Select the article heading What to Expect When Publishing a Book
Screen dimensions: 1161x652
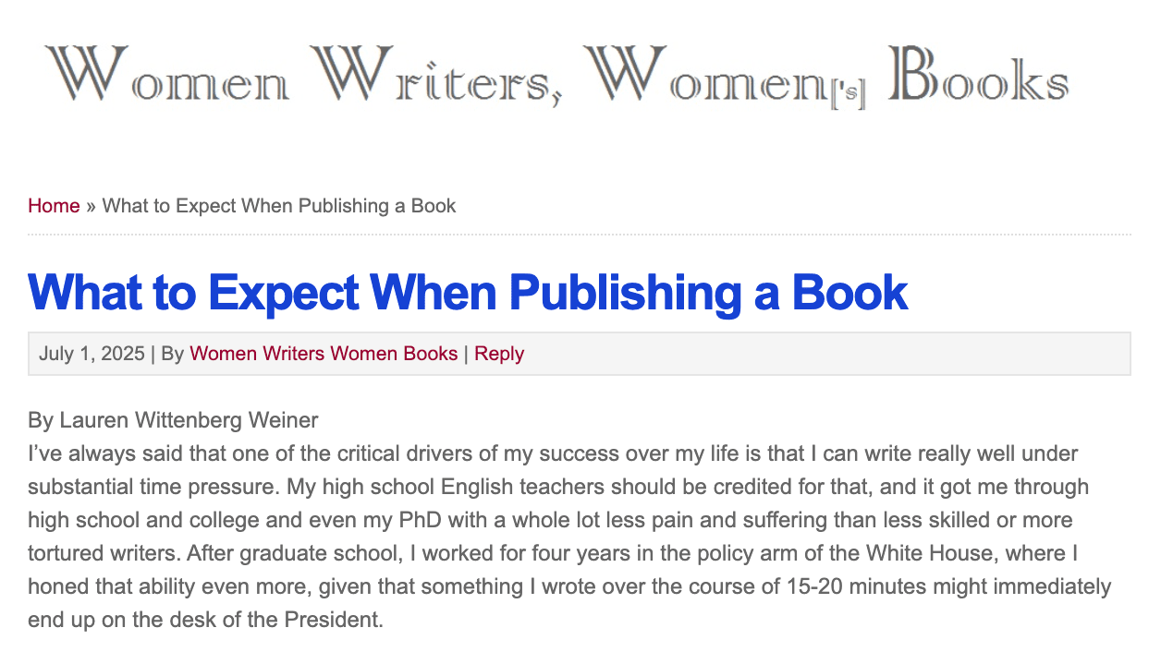pos(468,293)
